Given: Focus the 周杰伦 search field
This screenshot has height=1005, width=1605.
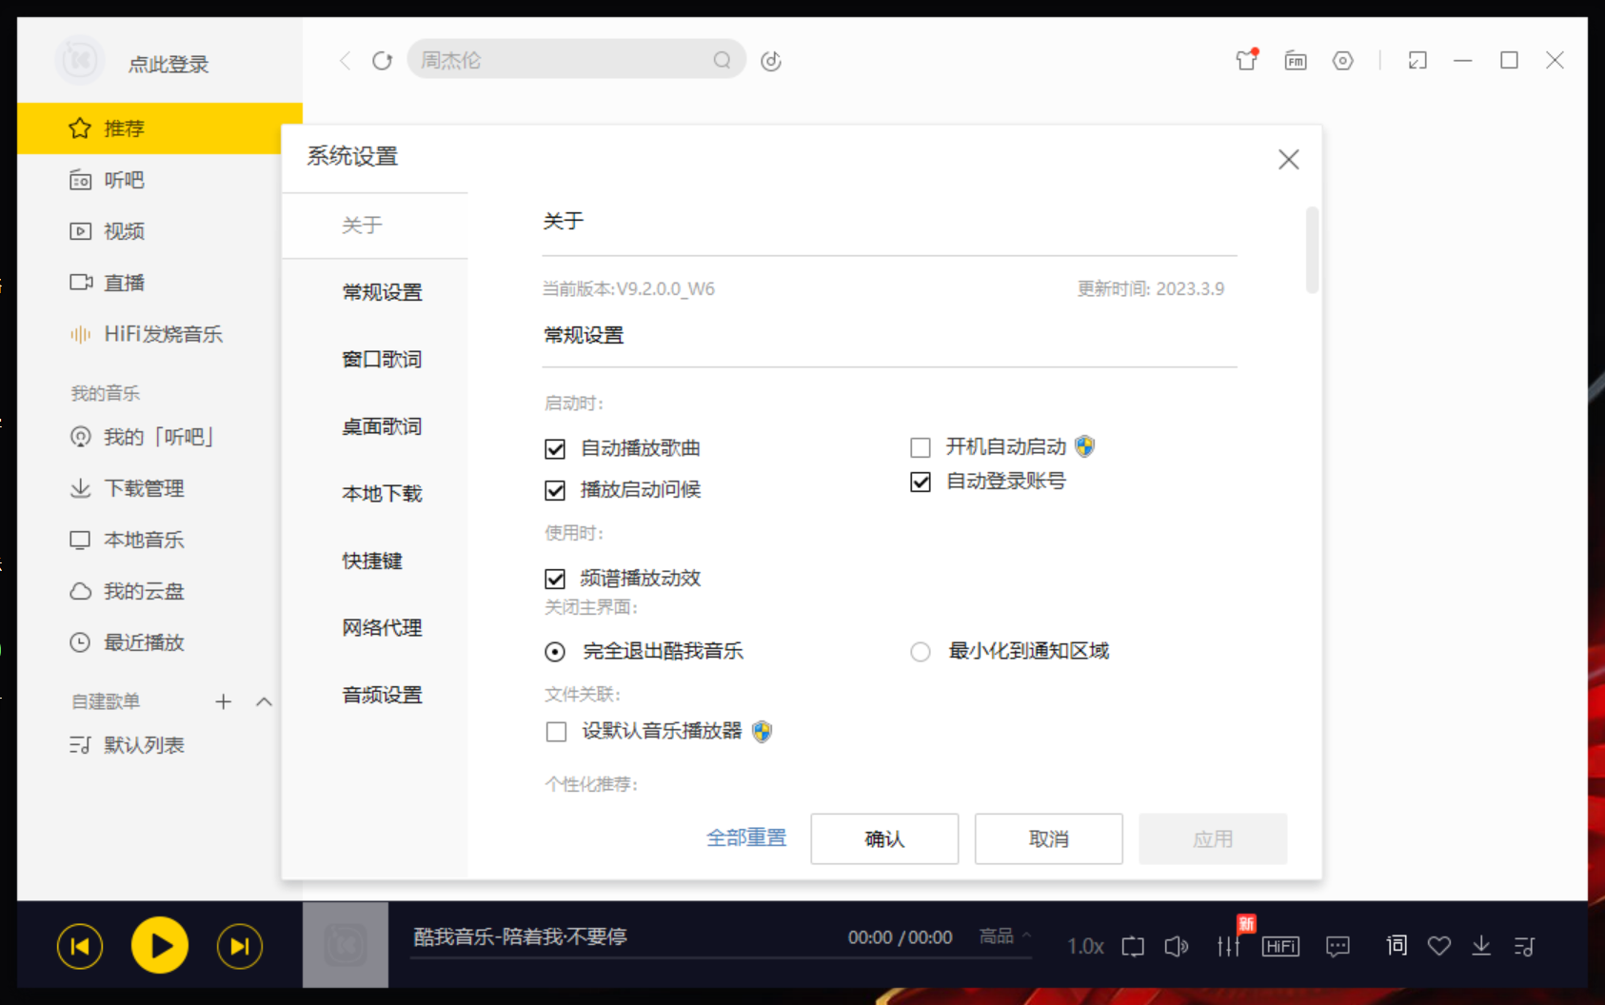Looking at the screenshot, I should 576,60.
